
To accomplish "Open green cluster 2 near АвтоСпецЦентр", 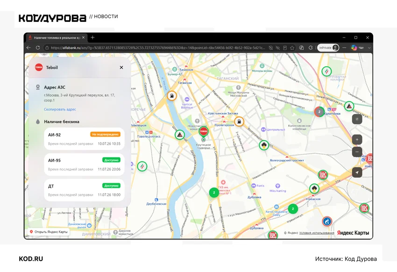I will point(293,209).
